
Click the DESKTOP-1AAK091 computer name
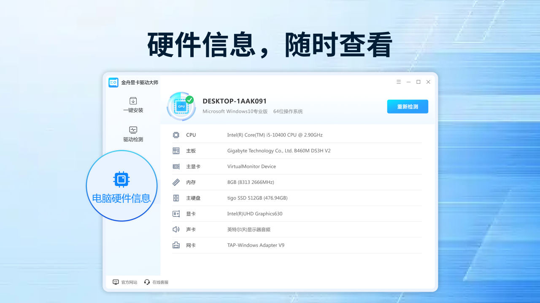point(235,101)
